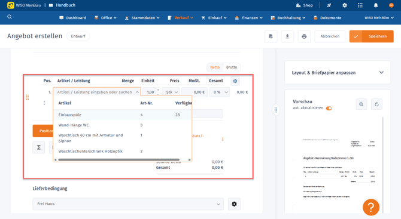Click WISO MeinBüro logo
The height and width of the screenshot is (219, 401).
(x=24, y=5)
